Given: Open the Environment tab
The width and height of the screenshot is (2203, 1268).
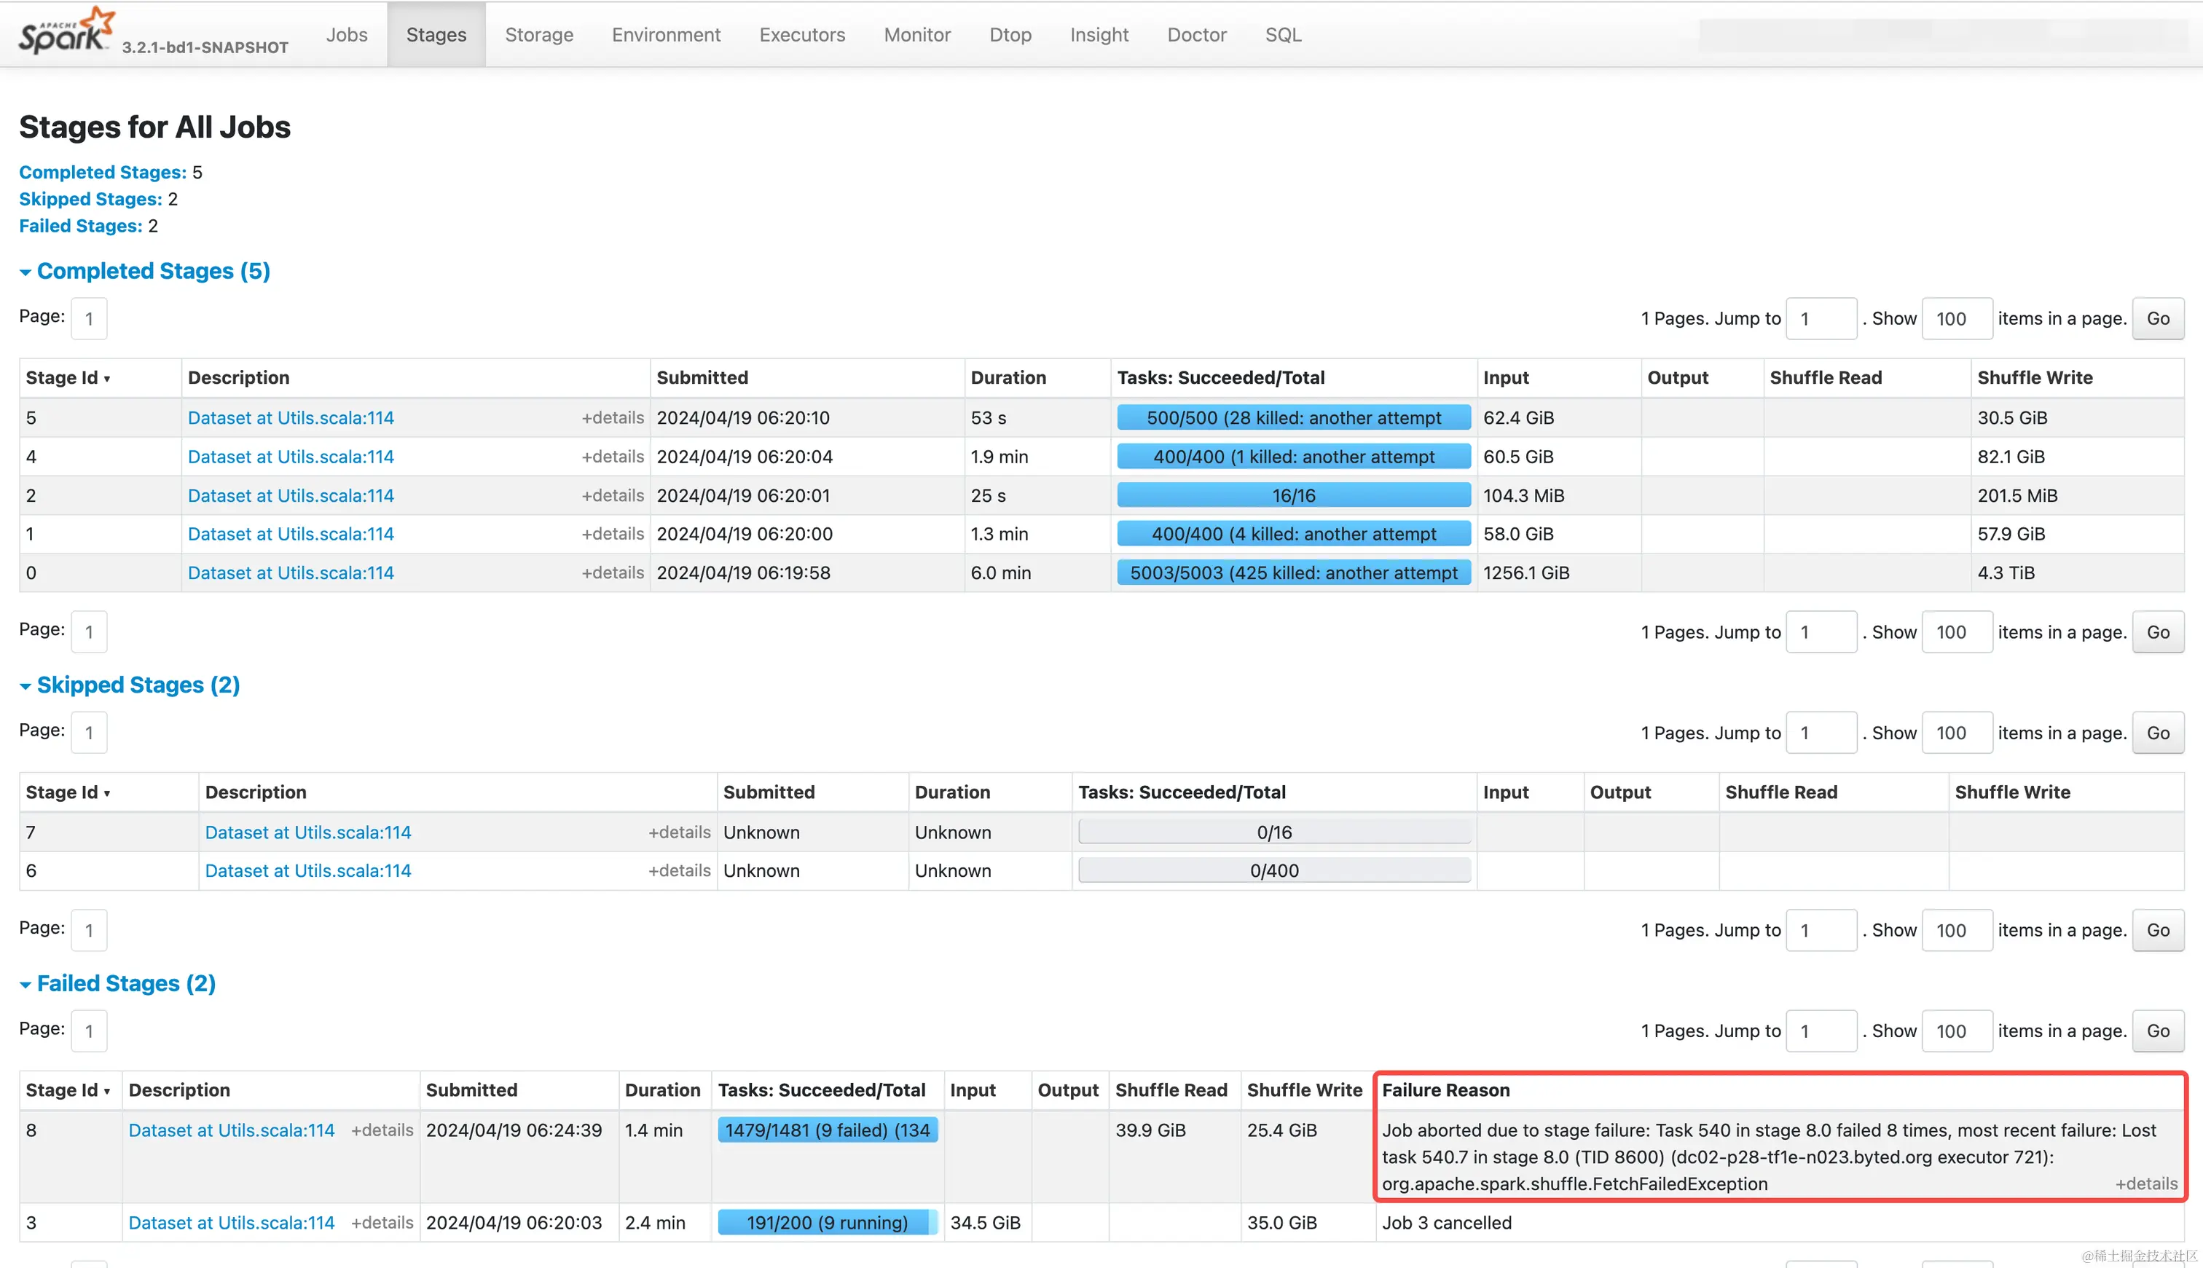Looking at the screenshot, I should pyautogui.click(x=666, y=35).
